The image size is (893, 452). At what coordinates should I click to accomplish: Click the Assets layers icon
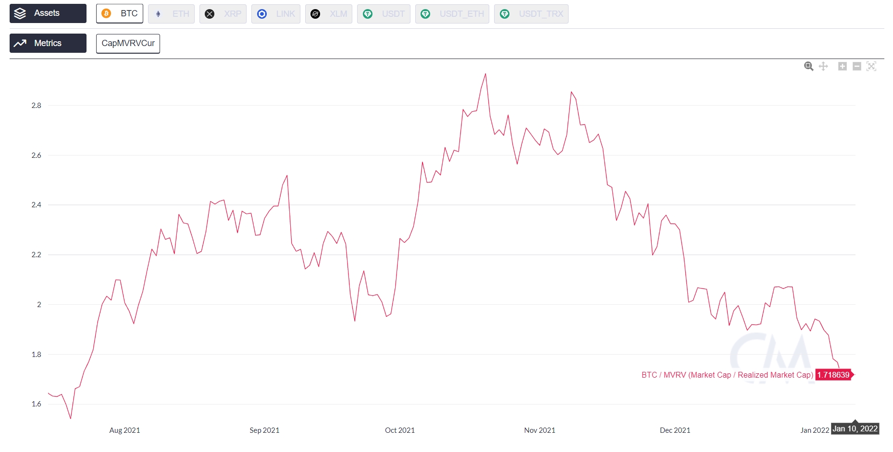[20, 13]
